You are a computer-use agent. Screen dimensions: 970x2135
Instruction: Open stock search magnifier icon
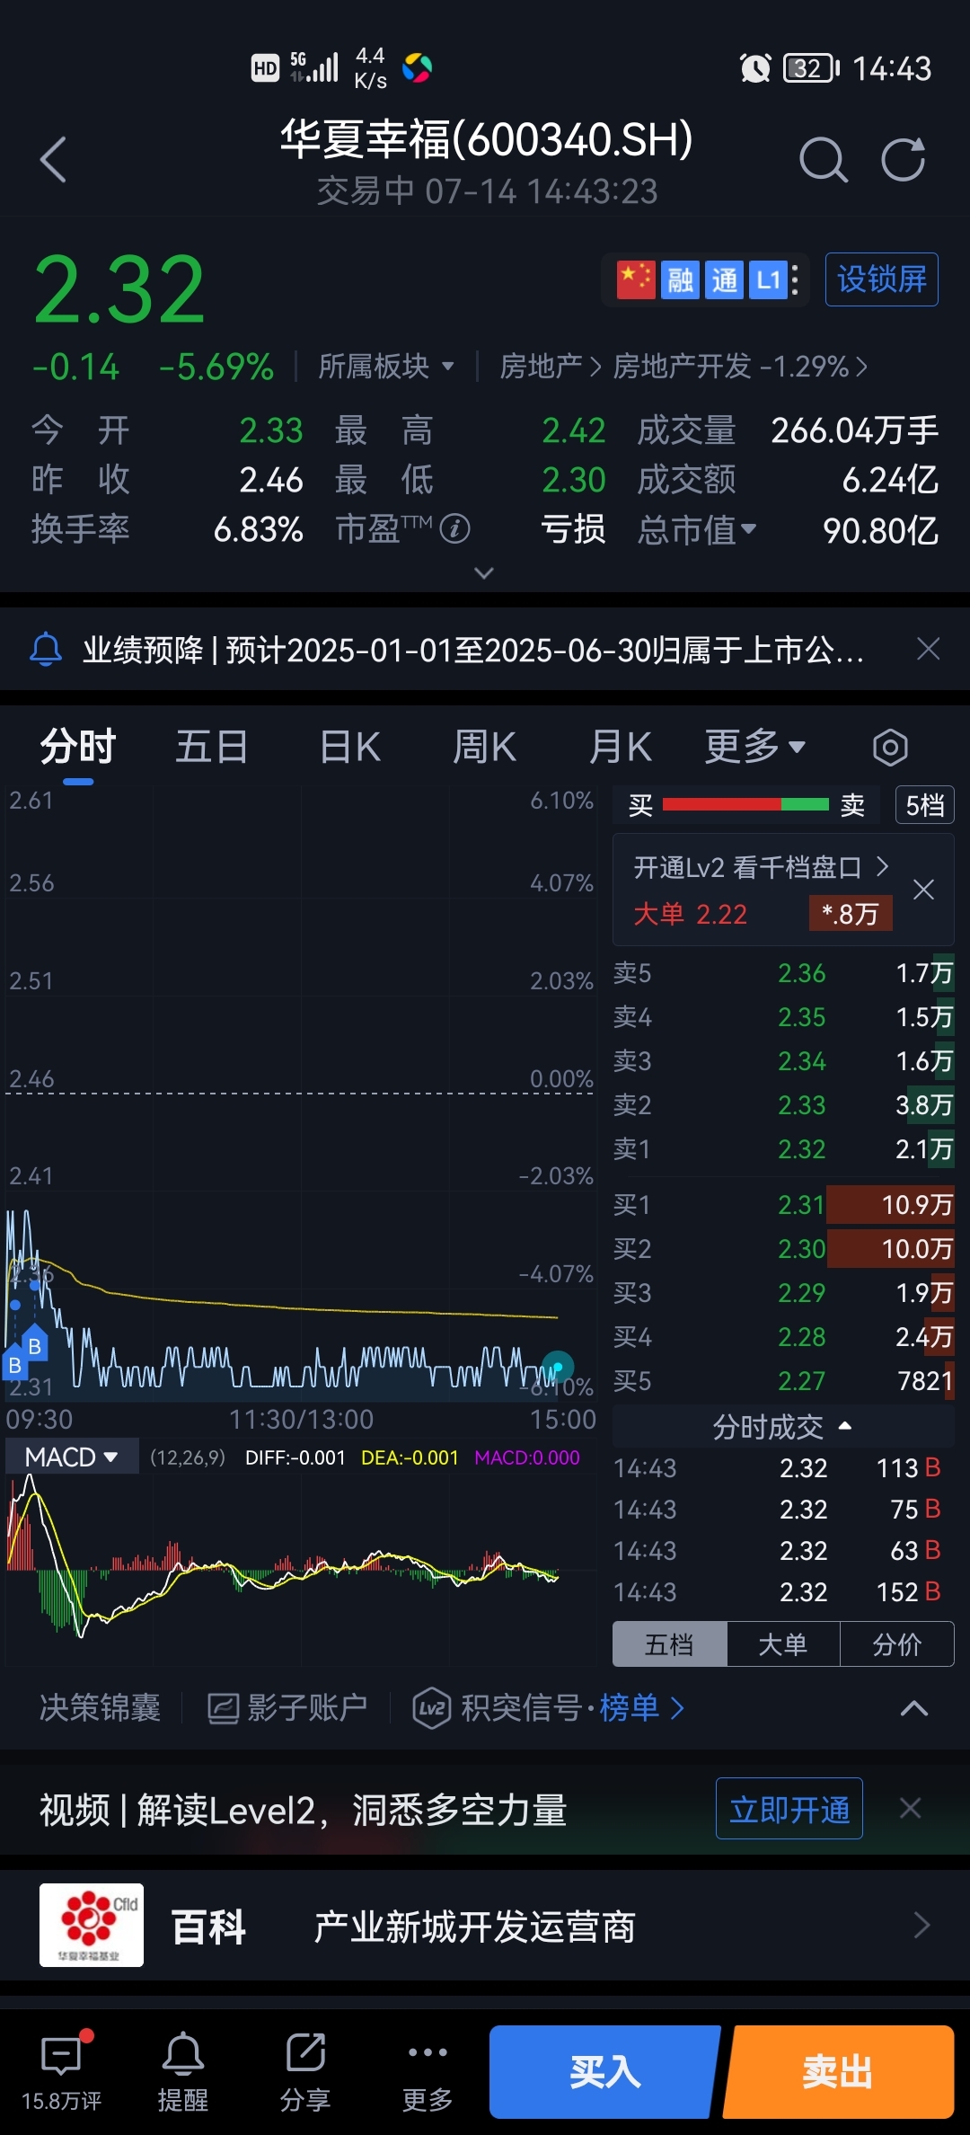824,160
